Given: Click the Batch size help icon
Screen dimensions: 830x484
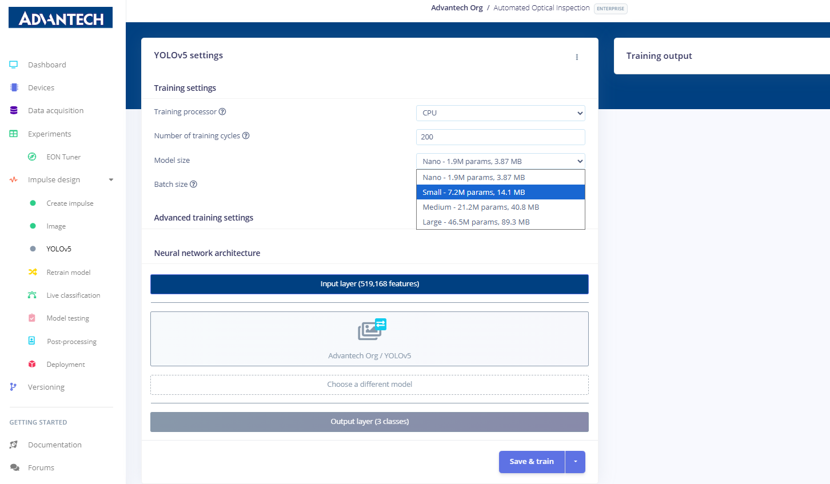Looking at the screenshot, I should (193, 184).
